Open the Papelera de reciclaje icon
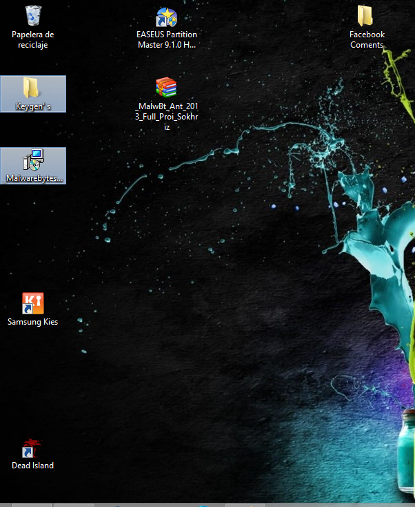Image resolution: width=415 pixels, height=507 pixels. [x=33, y=15]
